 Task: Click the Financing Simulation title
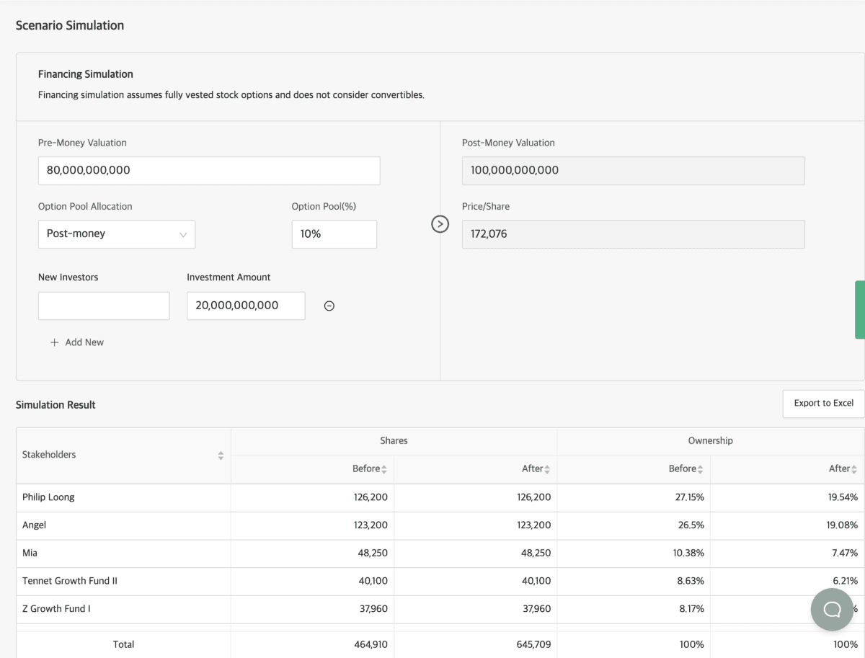click(86, 74)
